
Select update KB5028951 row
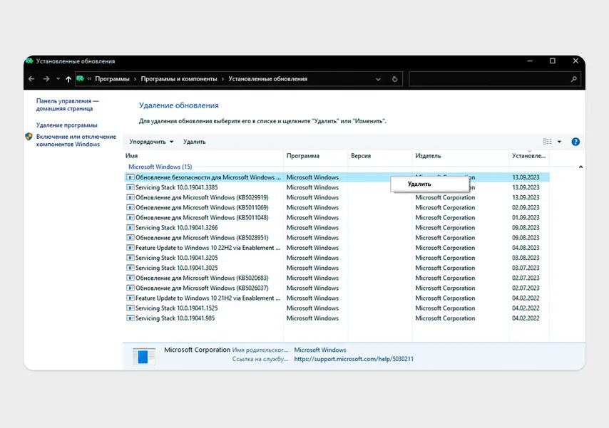click(x=337, y=237)
